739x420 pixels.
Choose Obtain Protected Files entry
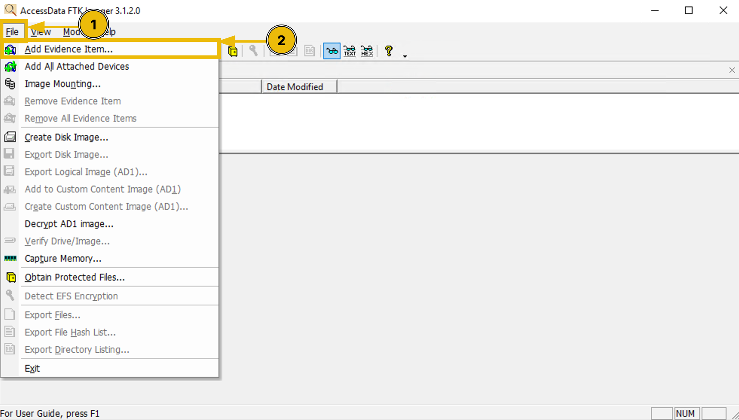coord(109,277)
